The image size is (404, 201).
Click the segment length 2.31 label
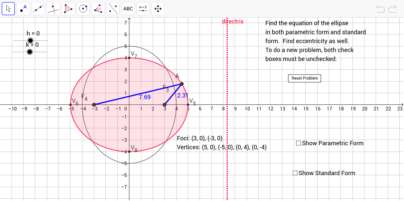[x=183, y=96]
